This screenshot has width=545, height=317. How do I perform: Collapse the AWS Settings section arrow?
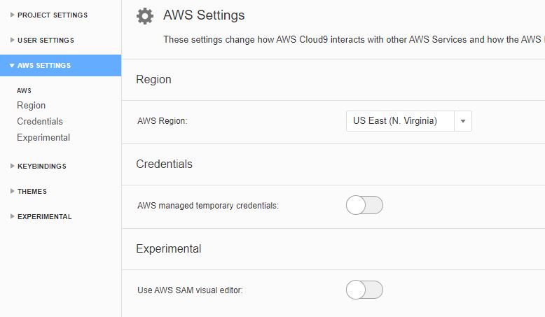click(12, 65)
